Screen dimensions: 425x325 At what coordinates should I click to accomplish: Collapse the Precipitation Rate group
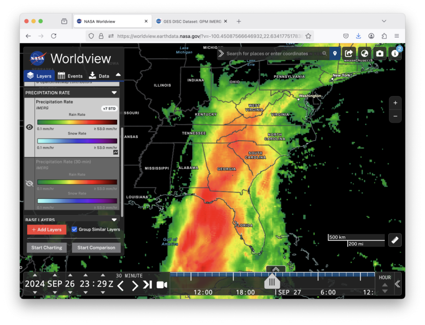click(x=115, y=93)
